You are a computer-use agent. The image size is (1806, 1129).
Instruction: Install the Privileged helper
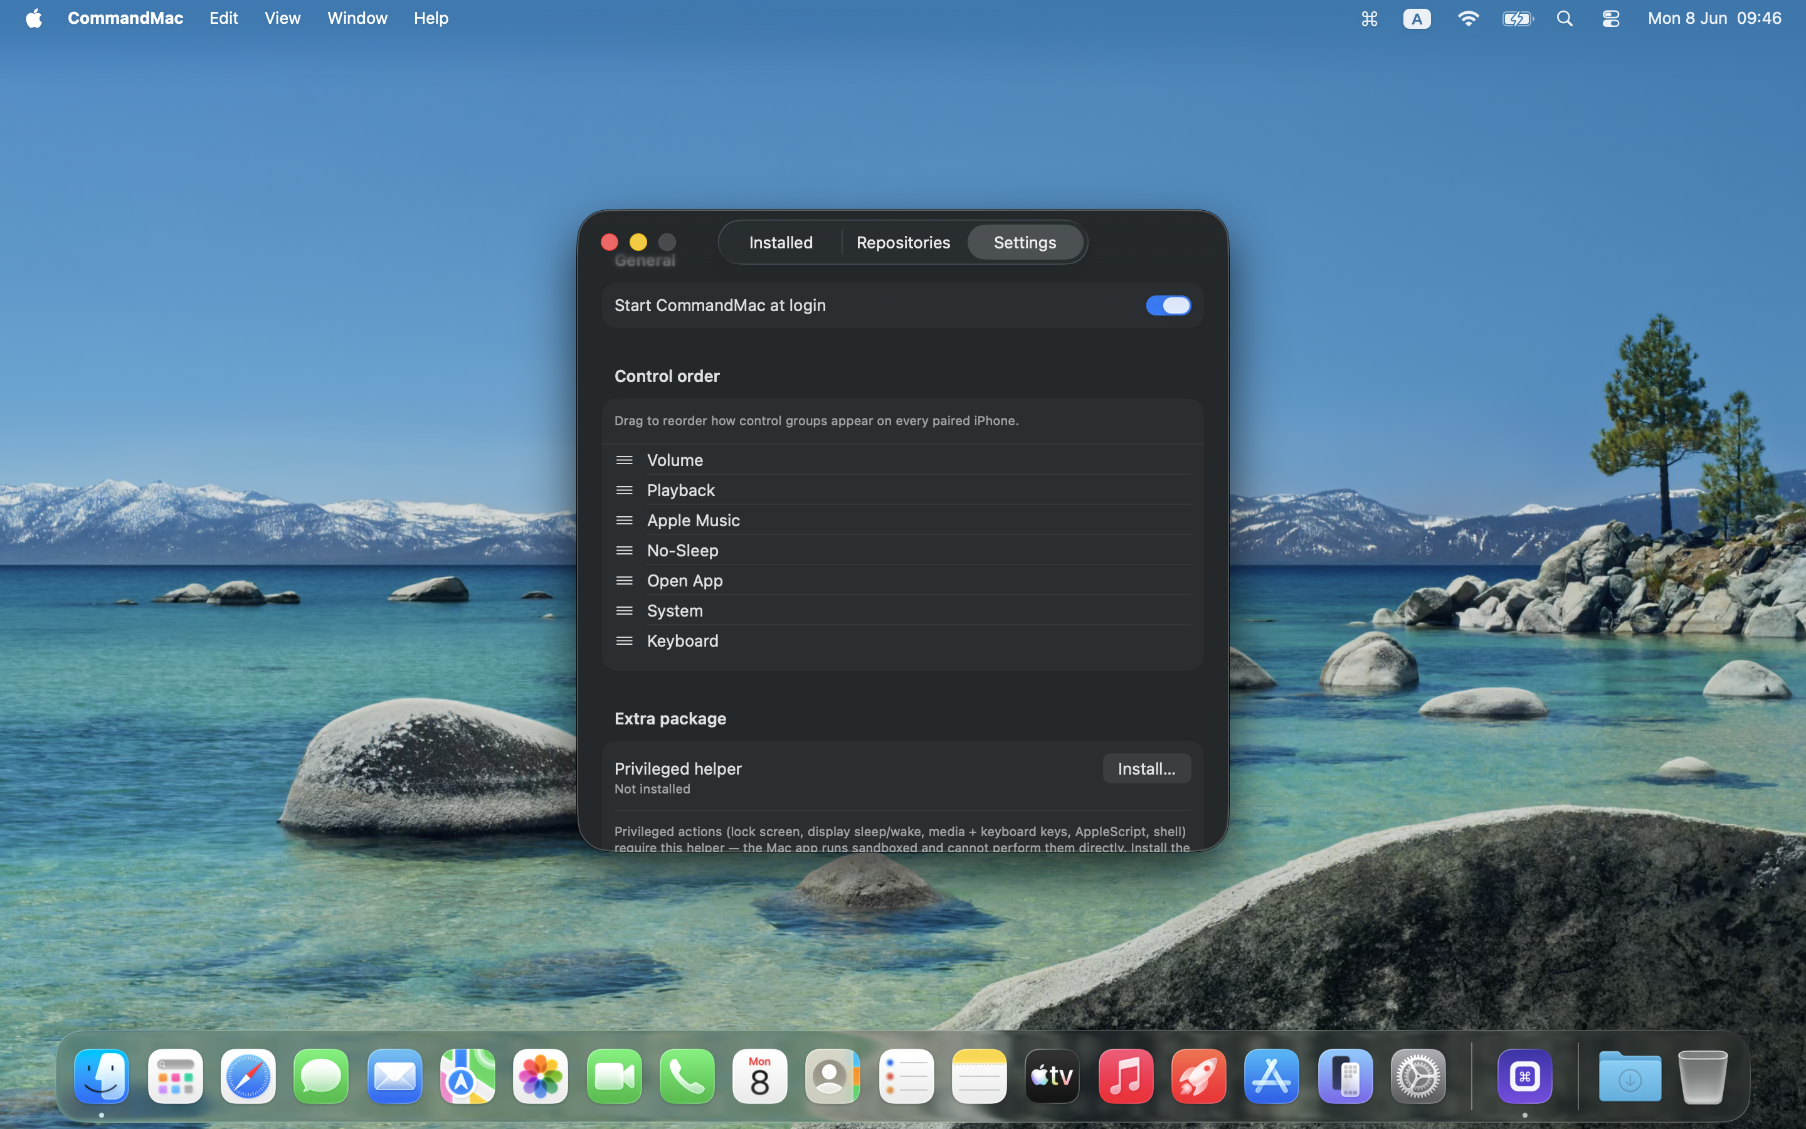click(x=1146, y=768)
